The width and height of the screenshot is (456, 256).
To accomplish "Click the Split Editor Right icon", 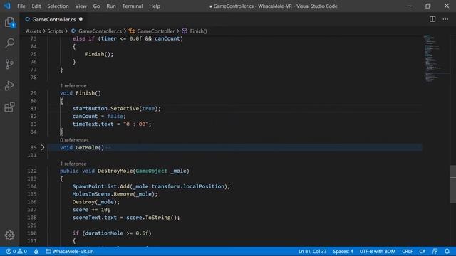I will click(432, 19).
